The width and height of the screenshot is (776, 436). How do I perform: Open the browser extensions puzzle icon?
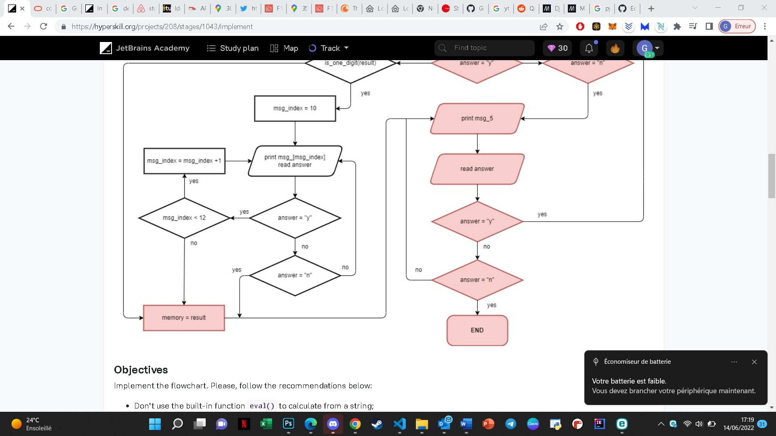coord(677,27)
